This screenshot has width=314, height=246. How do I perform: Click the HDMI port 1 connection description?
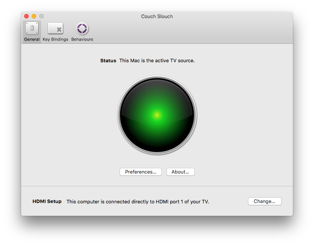138,201
